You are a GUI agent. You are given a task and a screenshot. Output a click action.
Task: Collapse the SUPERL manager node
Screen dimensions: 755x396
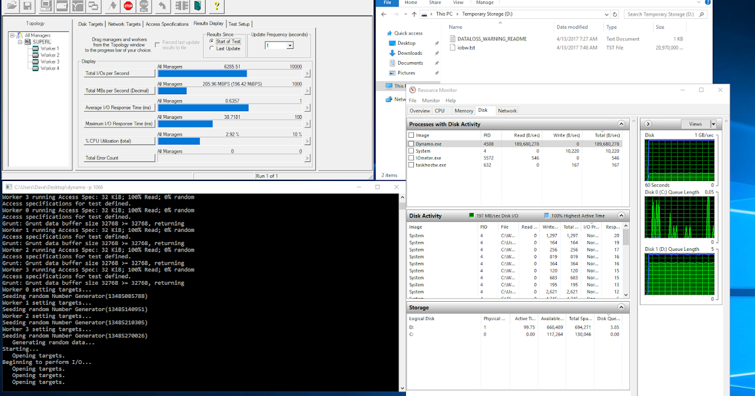[19, 41]
